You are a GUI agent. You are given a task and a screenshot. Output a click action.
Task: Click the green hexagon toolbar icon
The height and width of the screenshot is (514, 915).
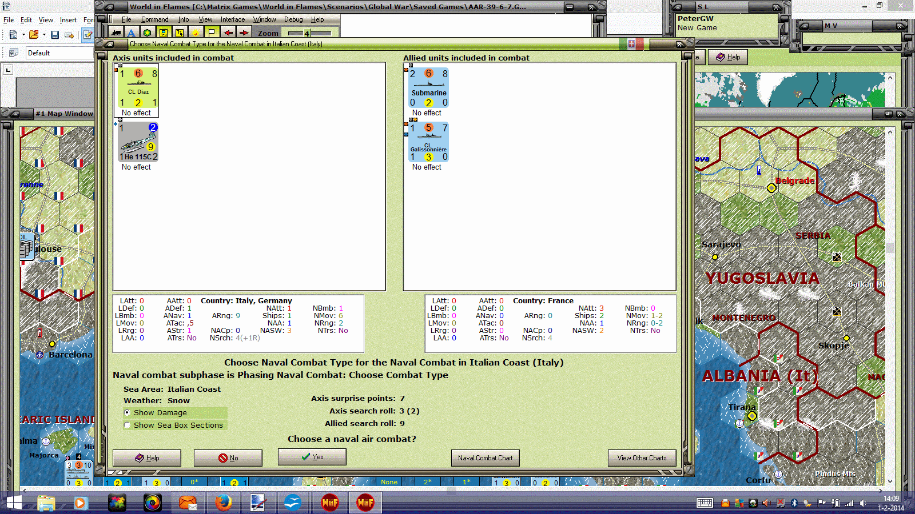(147, 33)
